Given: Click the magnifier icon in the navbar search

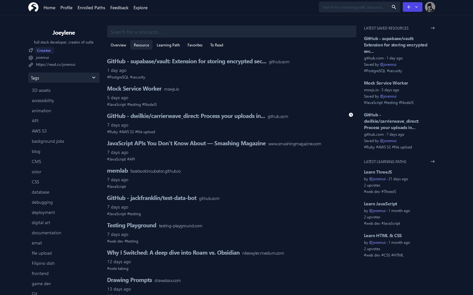Looking at the screenshot, I should tap(394, 7).
